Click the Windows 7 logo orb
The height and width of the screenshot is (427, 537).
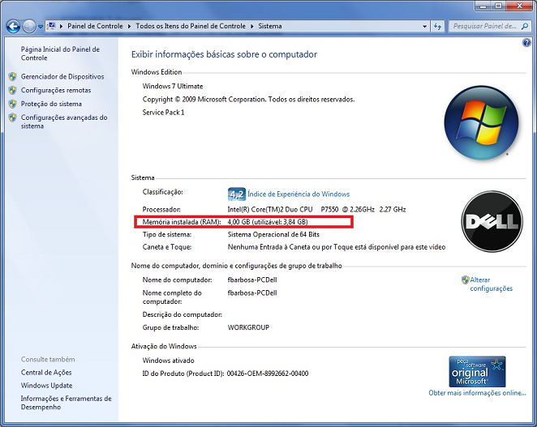(481, 122)
